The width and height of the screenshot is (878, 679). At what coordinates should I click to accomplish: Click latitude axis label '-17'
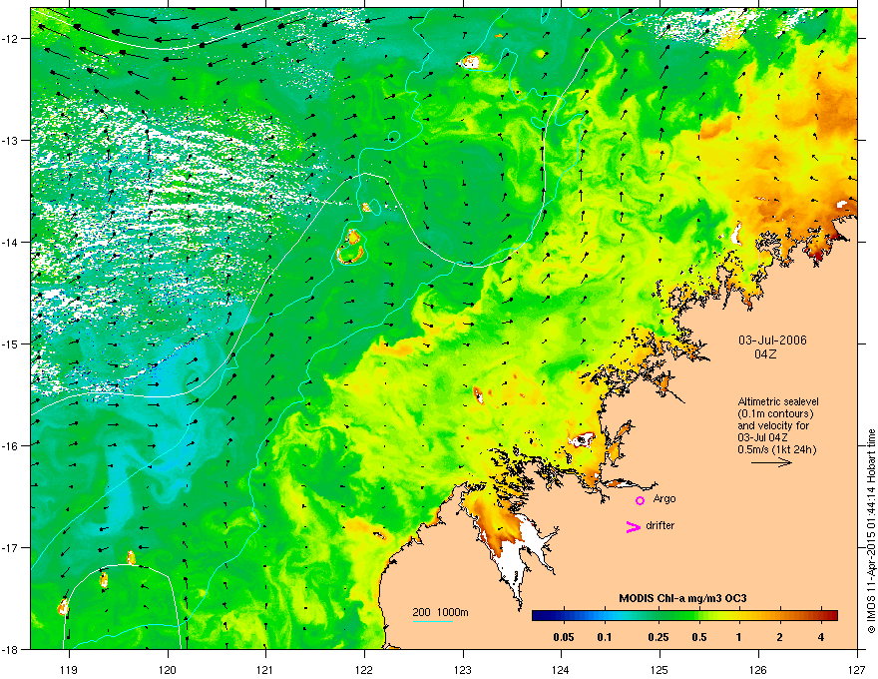[10, 547]
